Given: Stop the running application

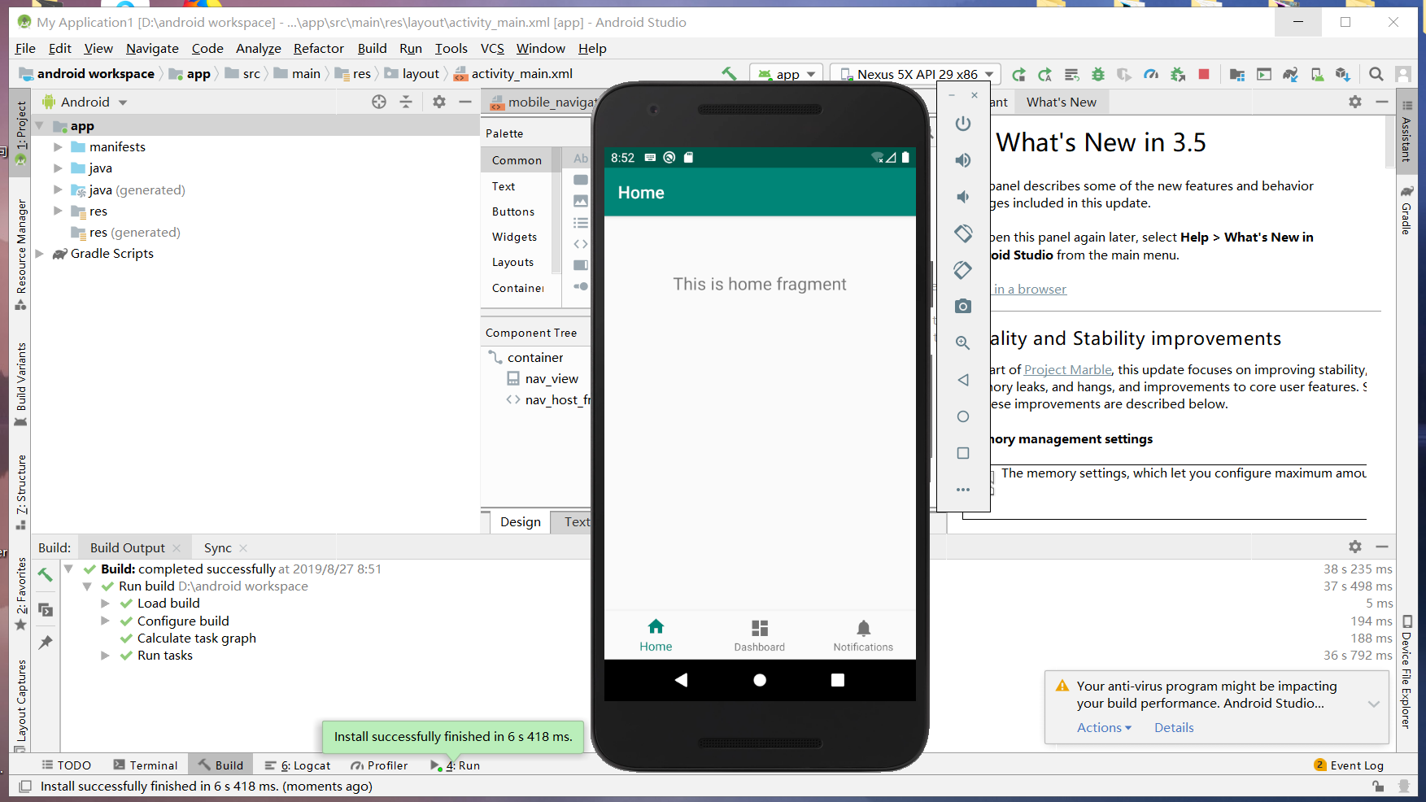Looking at the screenshot, I should tap(1205, 74).
